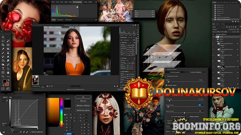
Task: Select the Hand tool
Action: click(8, 72)
